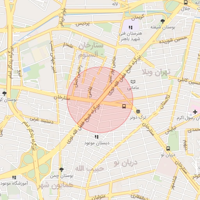Click the bus stop icon above جلال label
This screenshot has width=200, height=200.
click(x=186, y=2)
